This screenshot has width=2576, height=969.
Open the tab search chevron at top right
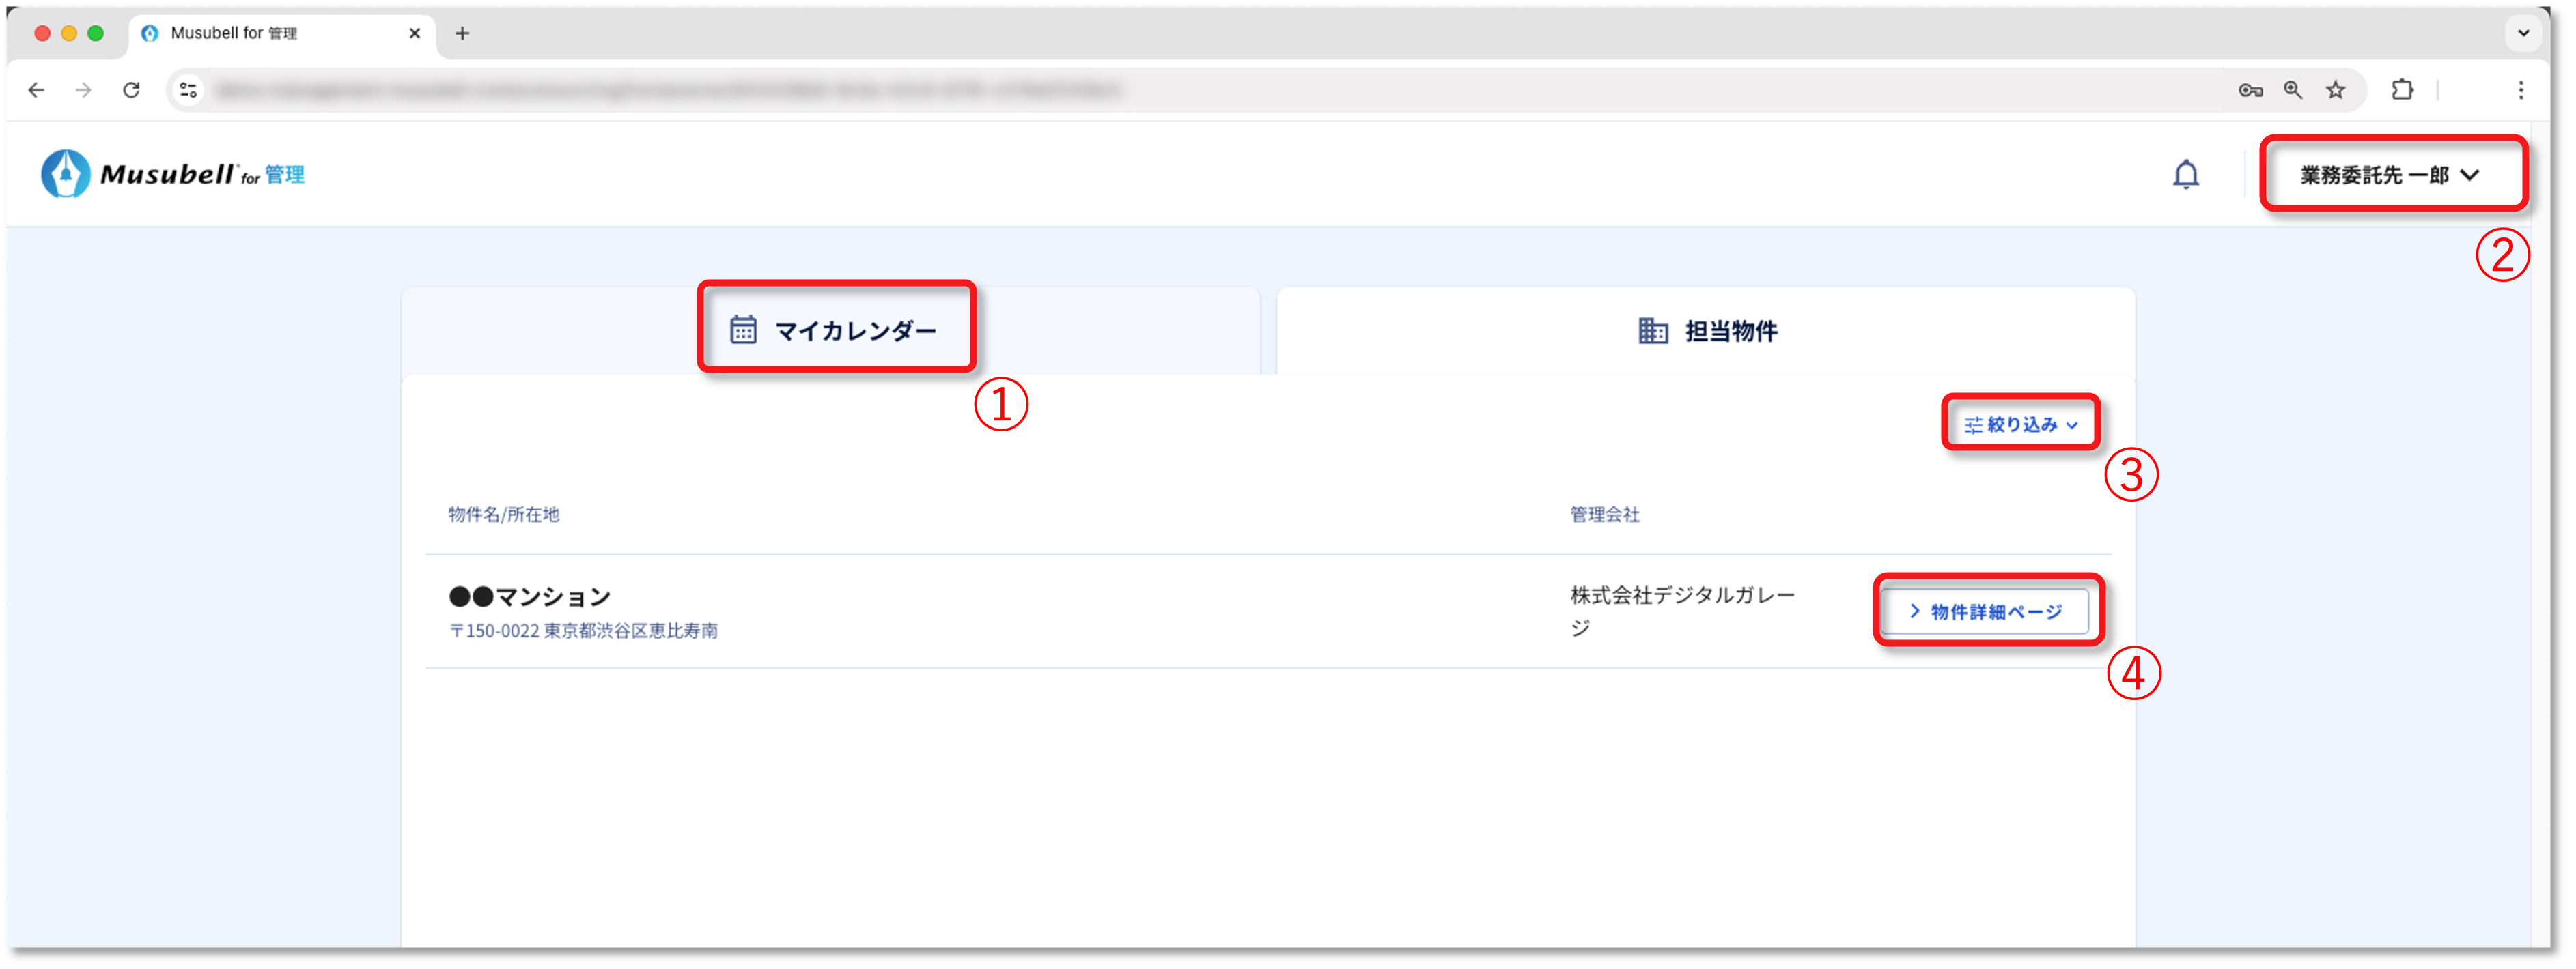pyautogui.click(x=2523, y=33)
